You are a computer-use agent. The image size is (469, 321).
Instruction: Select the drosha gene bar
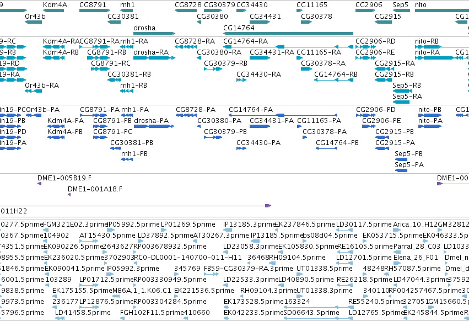pos(154,34)
